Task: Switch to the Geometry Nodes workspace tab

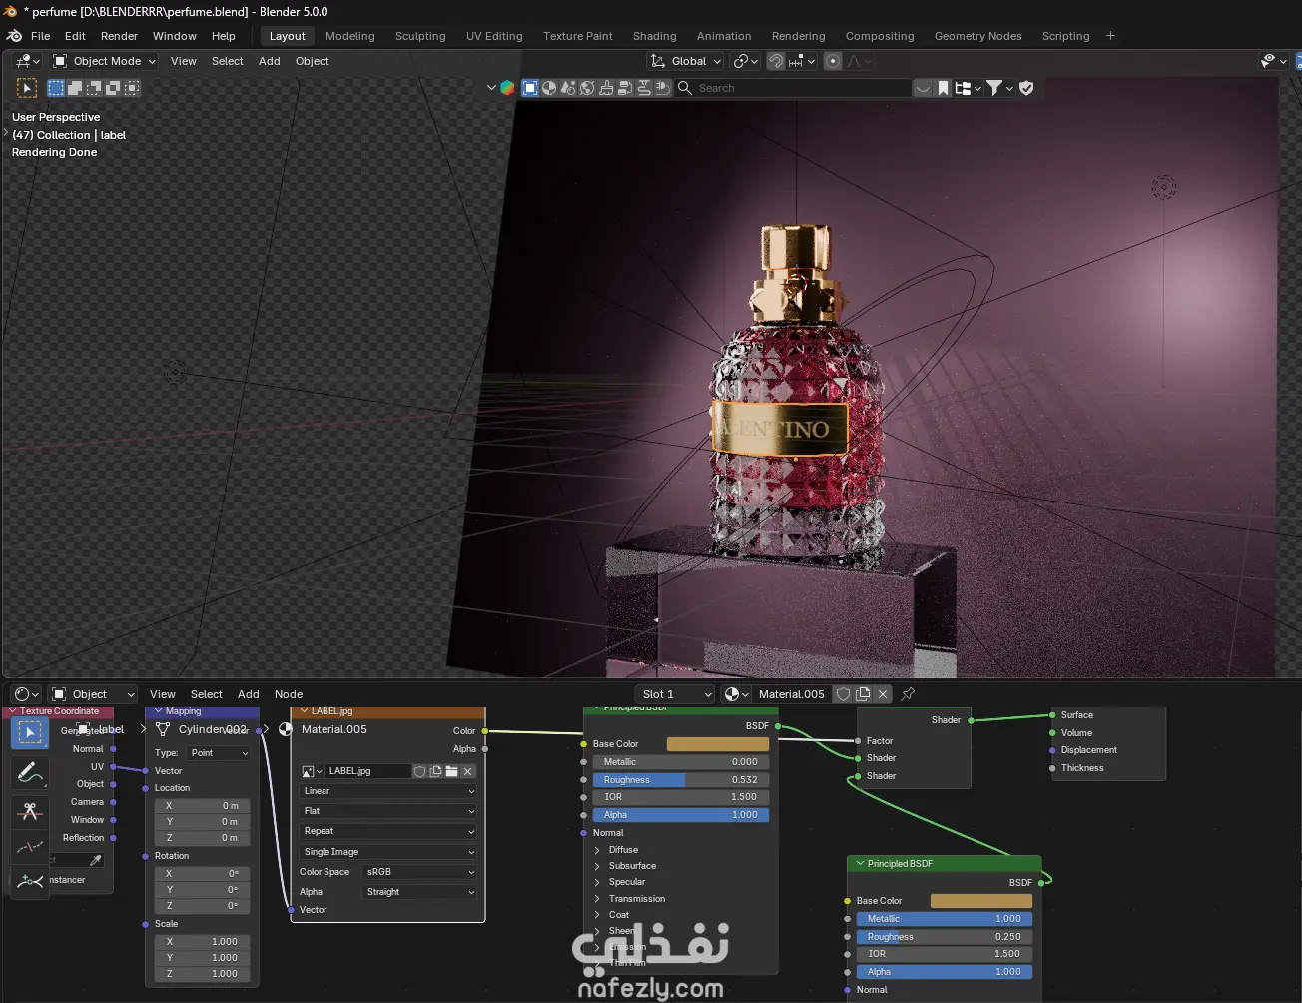Action: [978, 36]
